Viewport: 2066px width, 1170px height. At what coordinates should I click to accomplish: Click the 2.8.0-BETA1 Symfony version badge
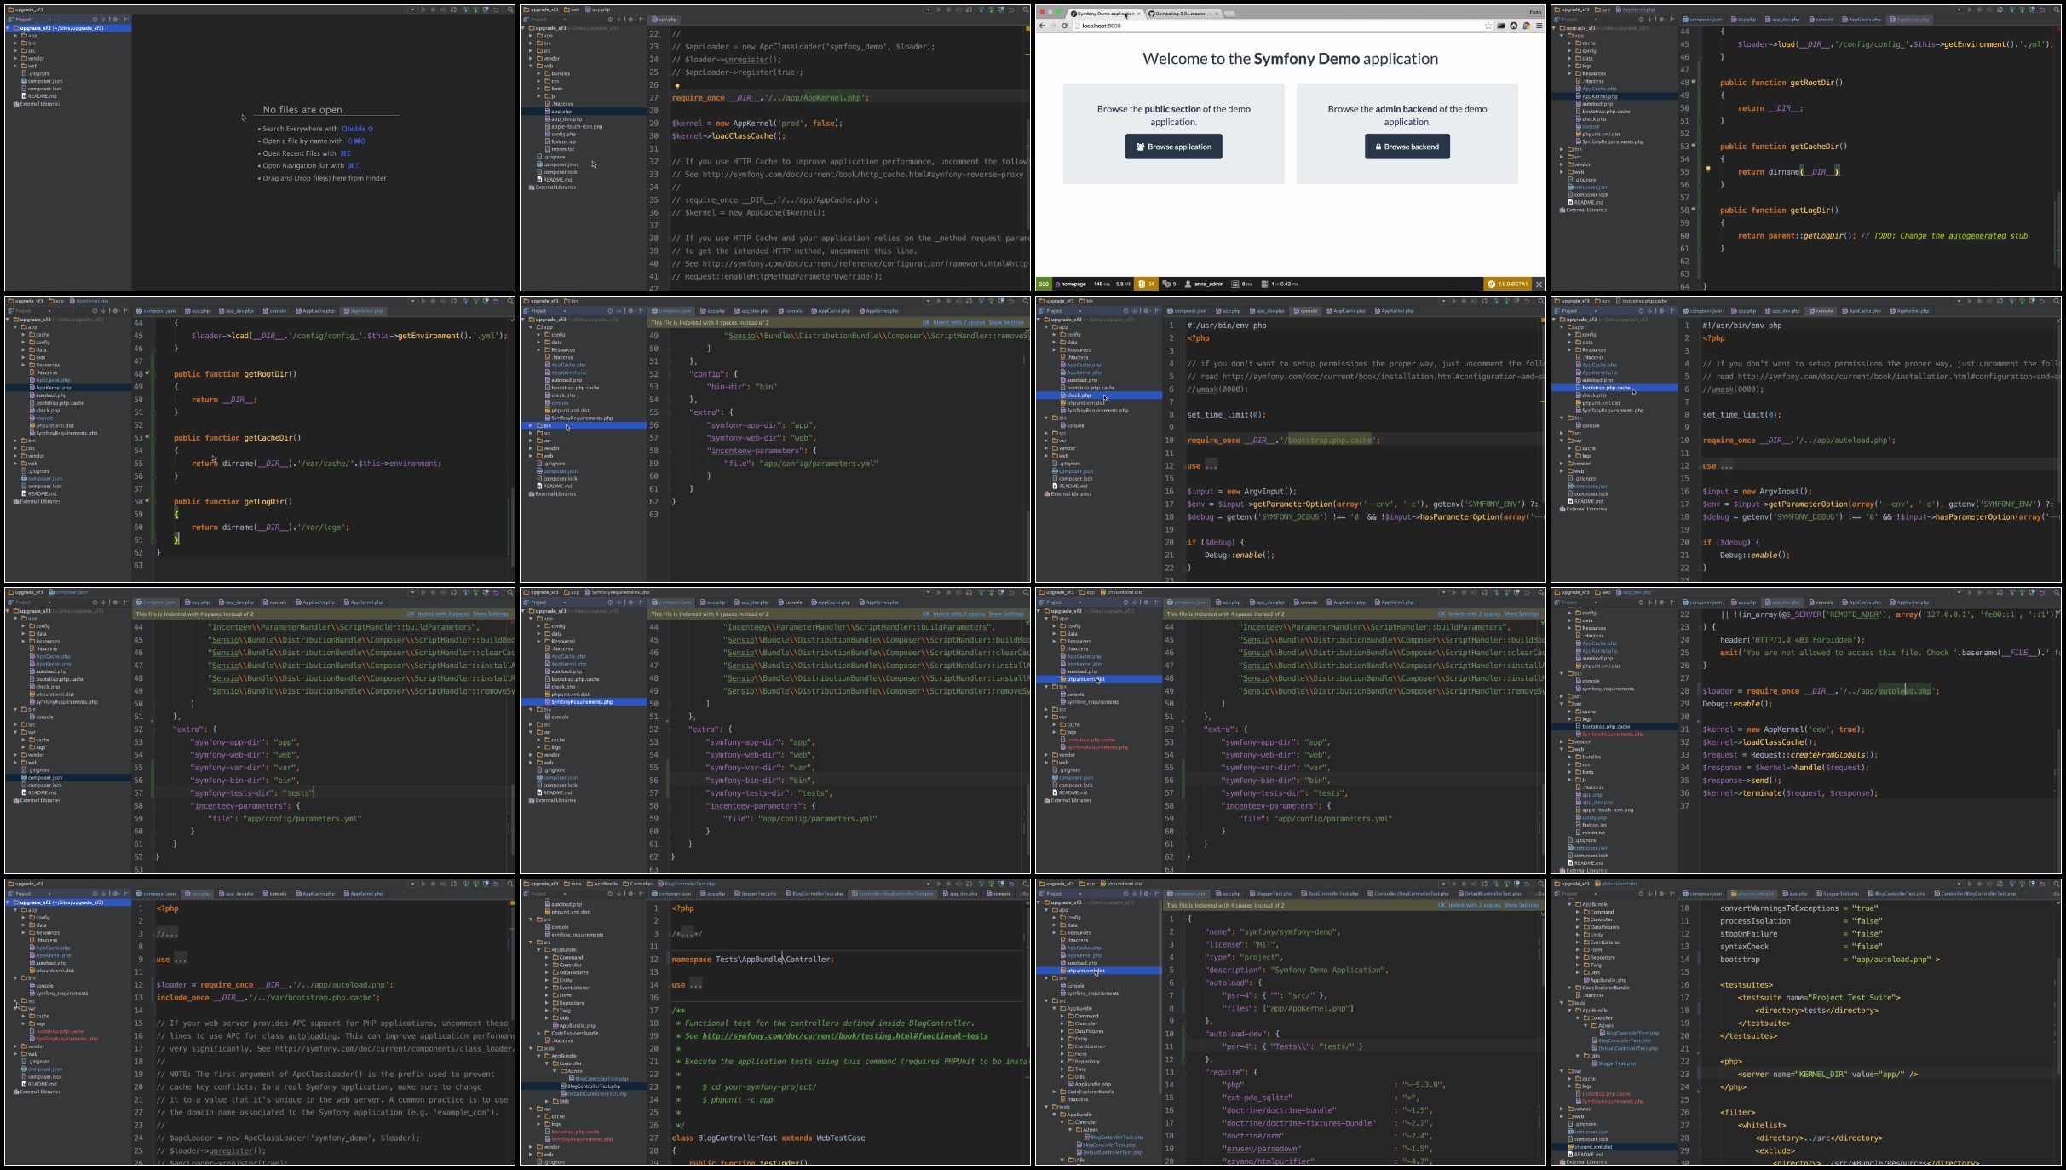(x=1508, y=284)
